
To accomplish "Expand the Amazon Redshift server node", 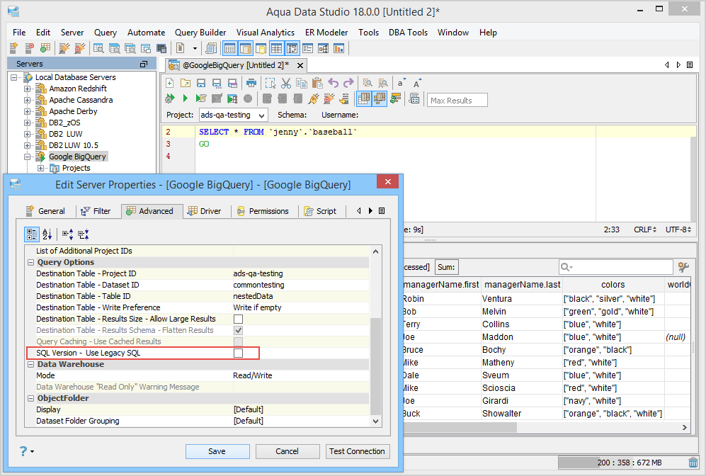I will click(x=28, y=89).
